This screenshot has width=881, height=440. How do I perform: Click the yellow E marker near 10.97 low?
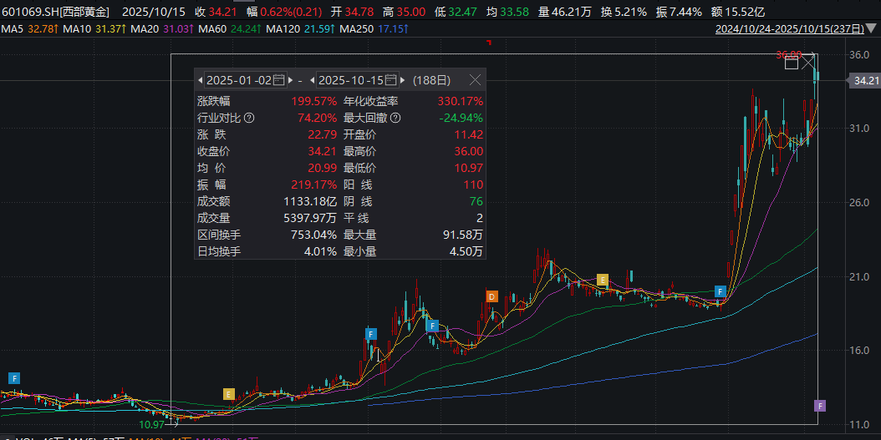[228, 394]
